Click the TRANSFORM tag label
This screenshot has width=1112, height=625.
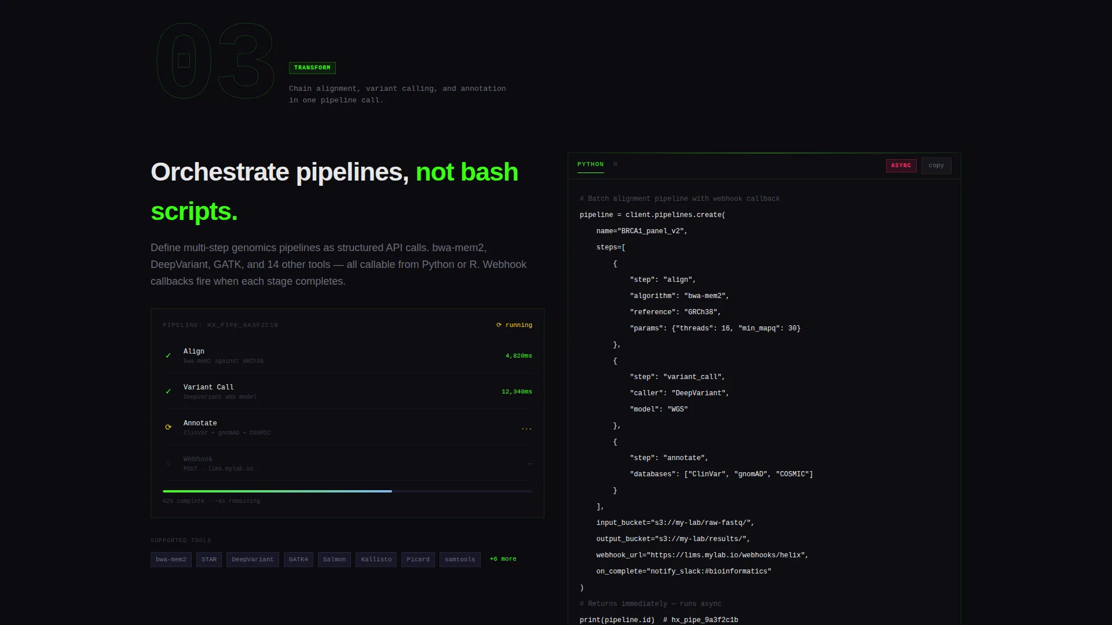click(x=312, y=68)
